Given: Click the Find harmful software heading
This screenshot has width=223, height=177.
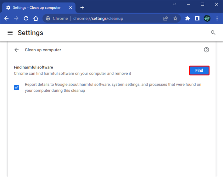Looking at the screenshot, I should [33, 67].
